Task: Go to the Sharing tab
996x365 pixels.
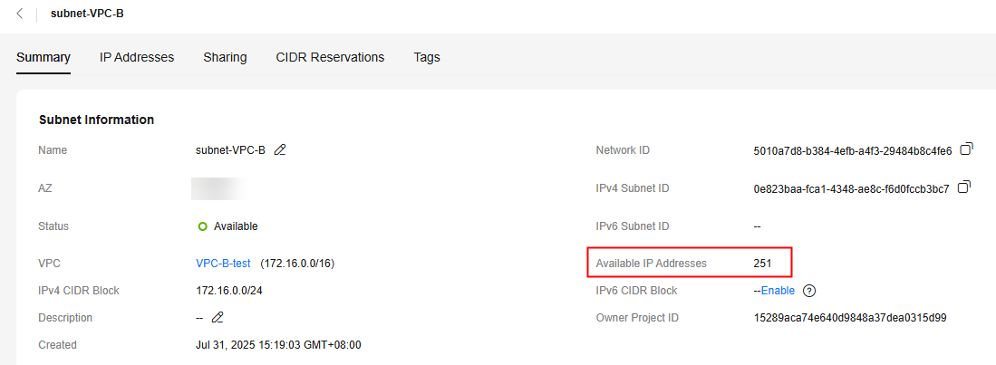Action: (225, 57)
